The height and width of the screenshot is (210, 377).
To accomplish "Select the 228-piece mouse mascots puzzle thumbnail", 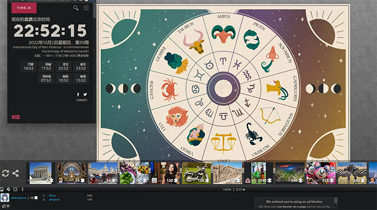I will [321, 173].
